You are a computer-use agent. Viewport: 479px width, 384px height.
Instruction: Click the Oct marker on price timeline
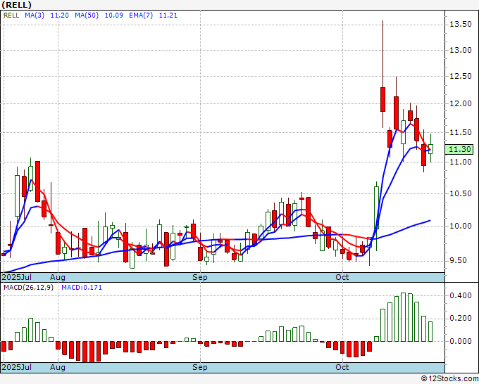point(342,277)
